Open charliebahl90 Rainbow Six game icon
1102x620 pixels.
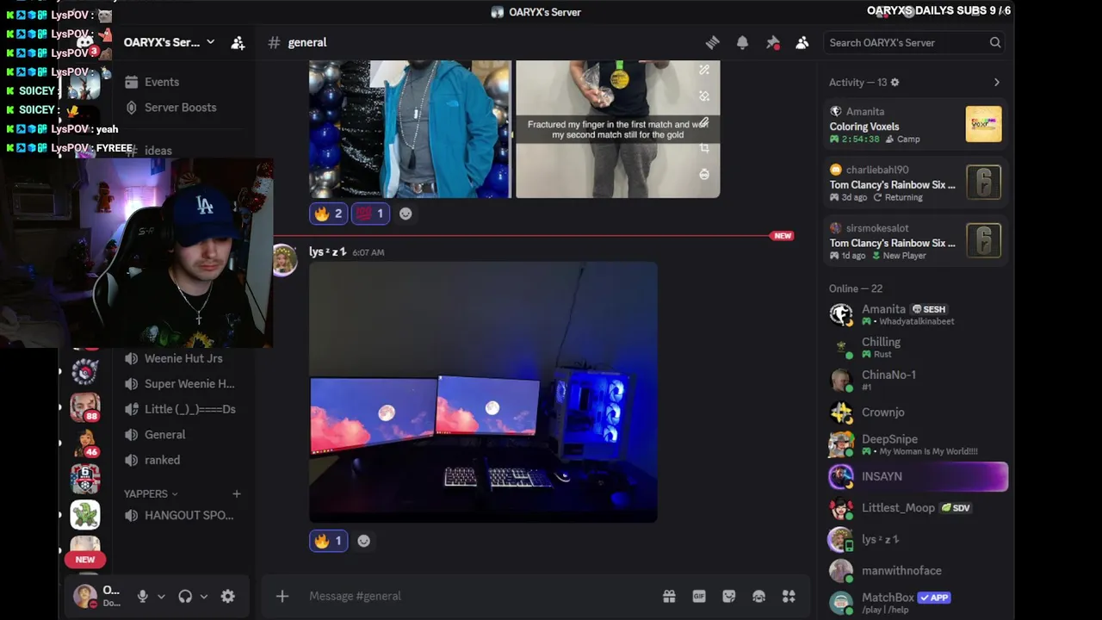983,182
